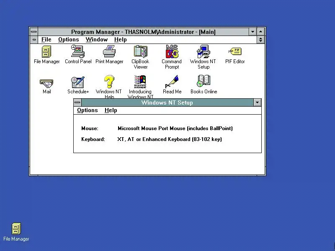Launch Print Manager

(x=109, y=51)
